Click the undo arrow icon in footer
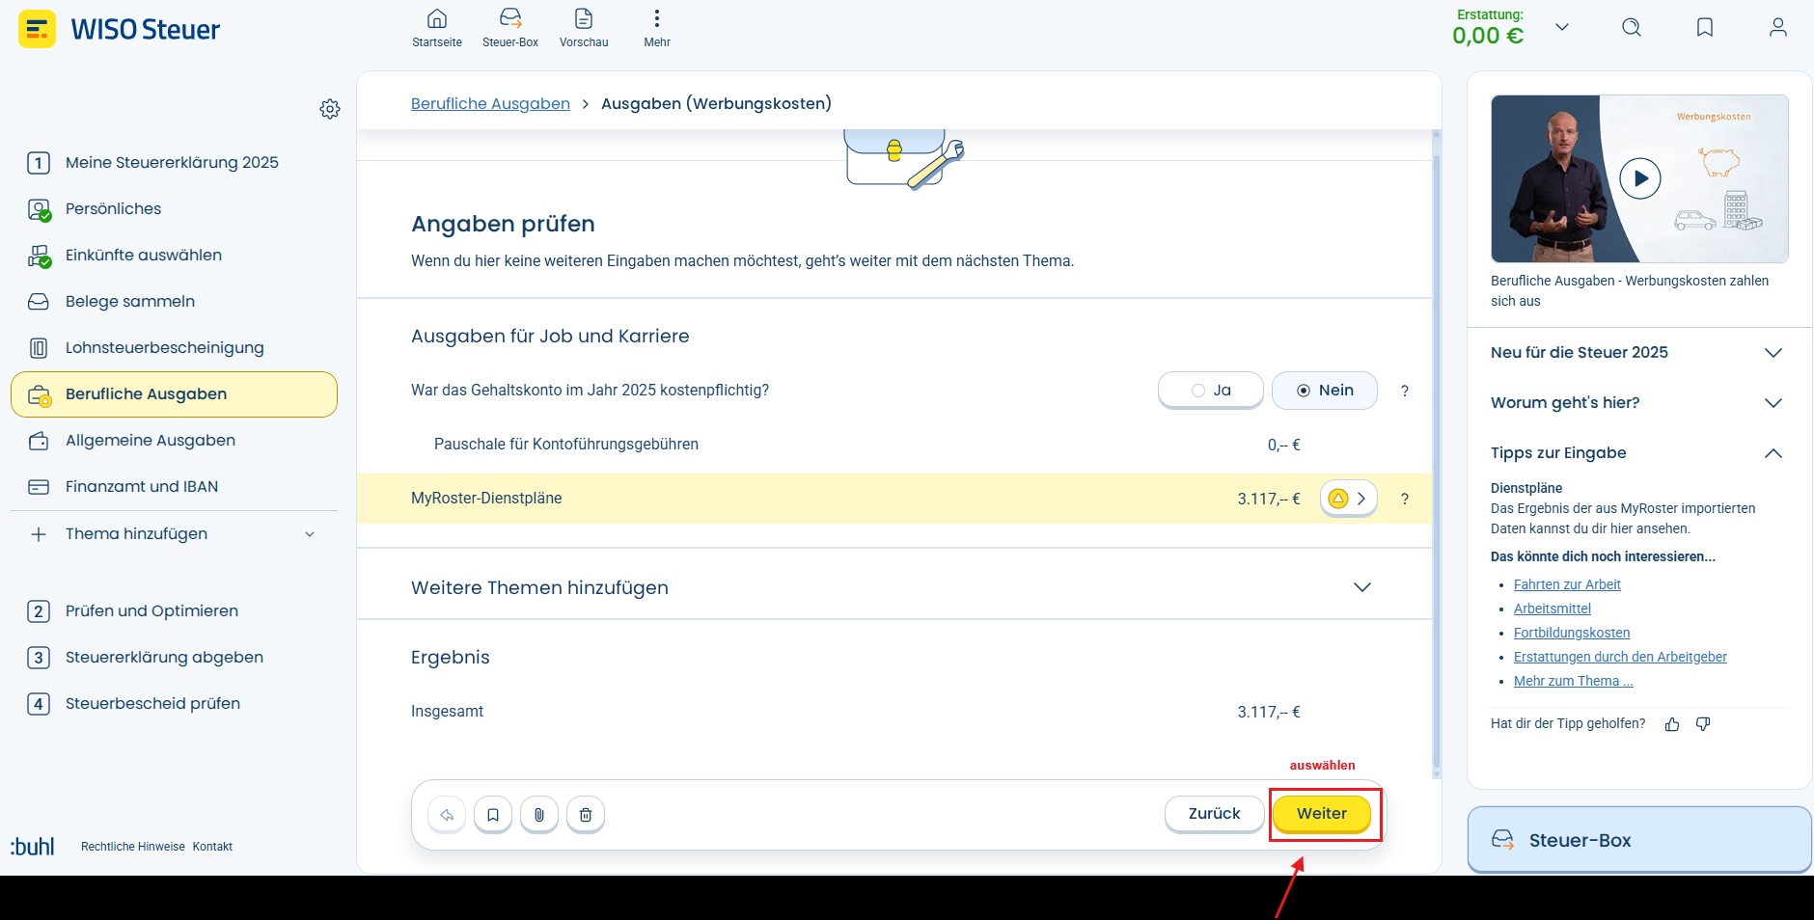 (447, 815)
